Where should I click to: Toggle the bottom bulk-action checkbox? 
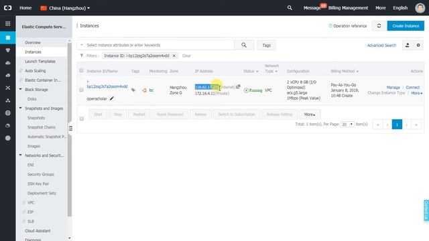pyautogui.click(x=82, y=118)
